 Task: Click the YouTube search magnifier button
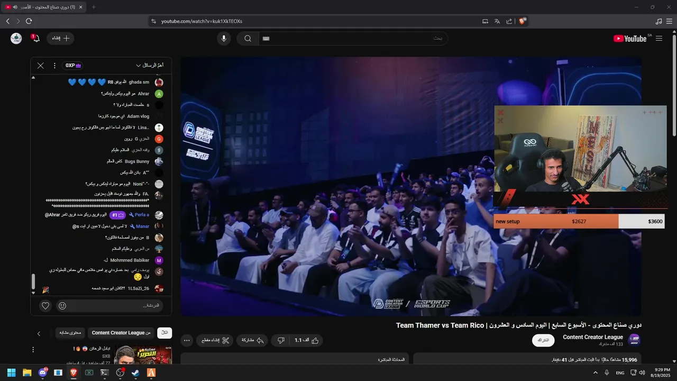[248, 38]
